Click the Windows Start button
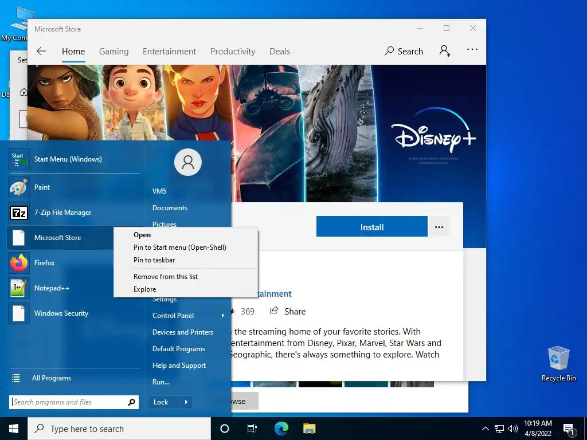Image resolution: width=587 pixels, height=440 pixels. (x=14, y=429)
